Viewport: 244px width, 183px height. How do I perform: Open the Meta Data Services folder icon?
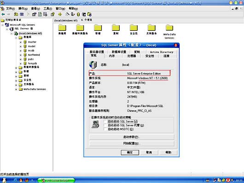point(169,28)
